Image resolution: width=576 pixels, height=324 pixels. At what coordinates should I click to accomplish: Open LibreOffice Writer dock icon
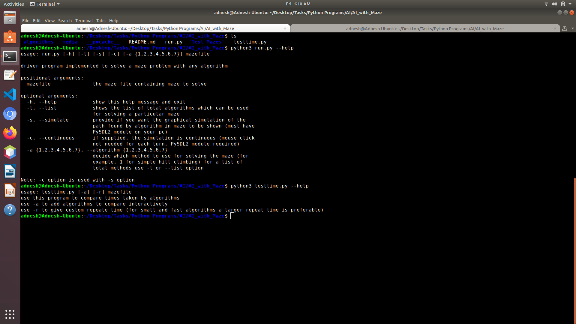(10, 172)
